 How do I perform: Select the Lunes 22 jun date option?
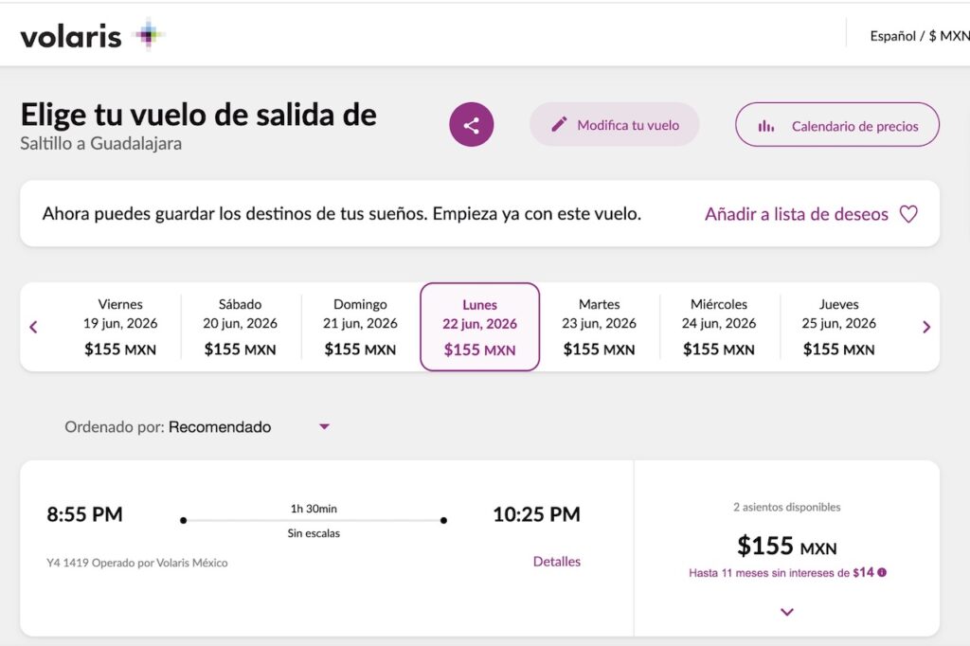pyautogui.click(x=479, y=326)
